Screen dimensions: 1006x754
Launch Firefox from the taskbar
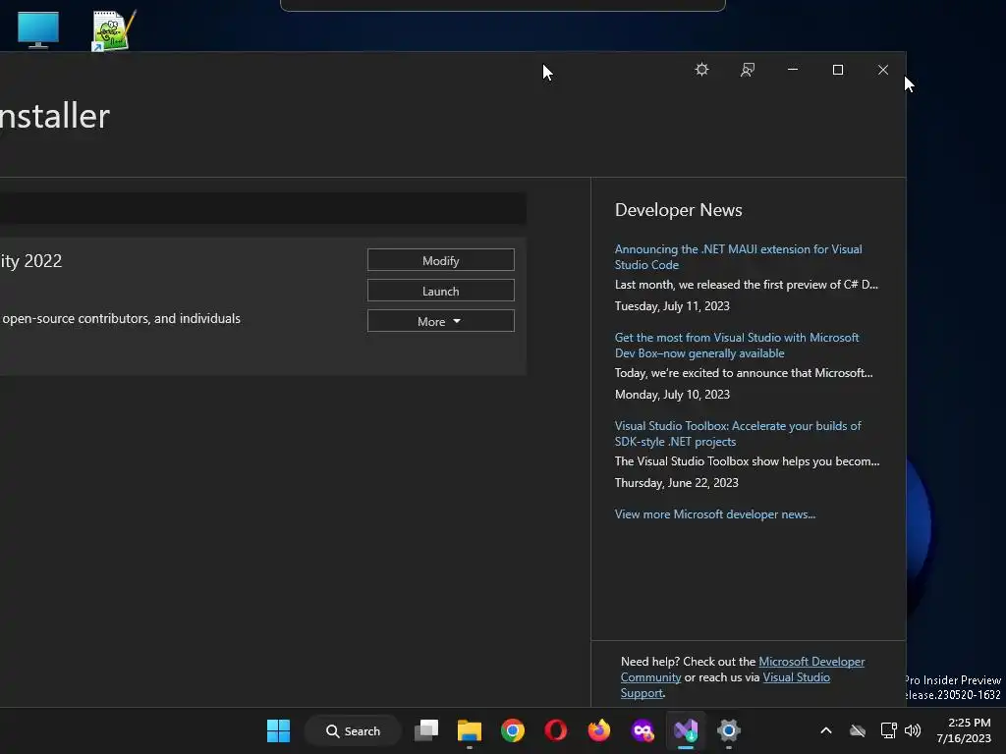coord(599,730)
